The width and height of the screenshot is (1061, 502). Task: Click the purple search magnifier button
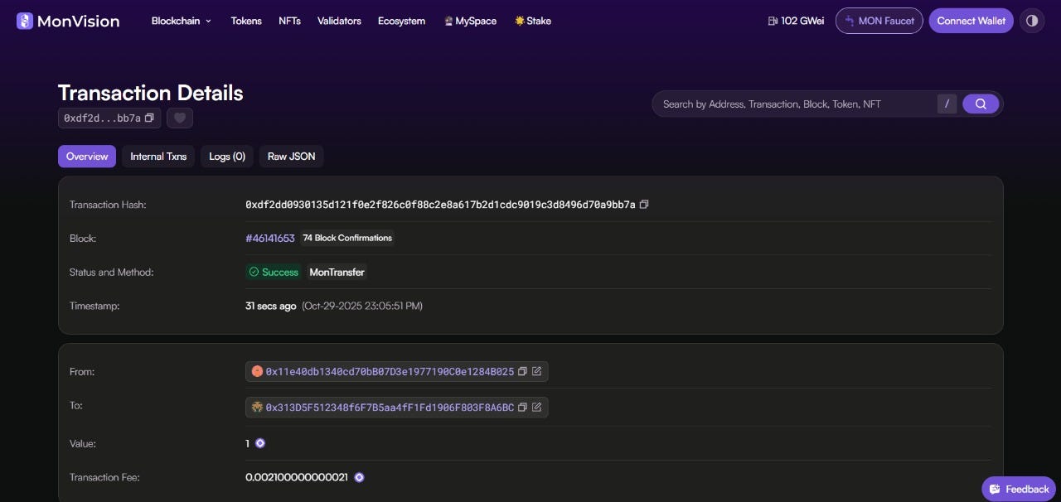[981, 104]
